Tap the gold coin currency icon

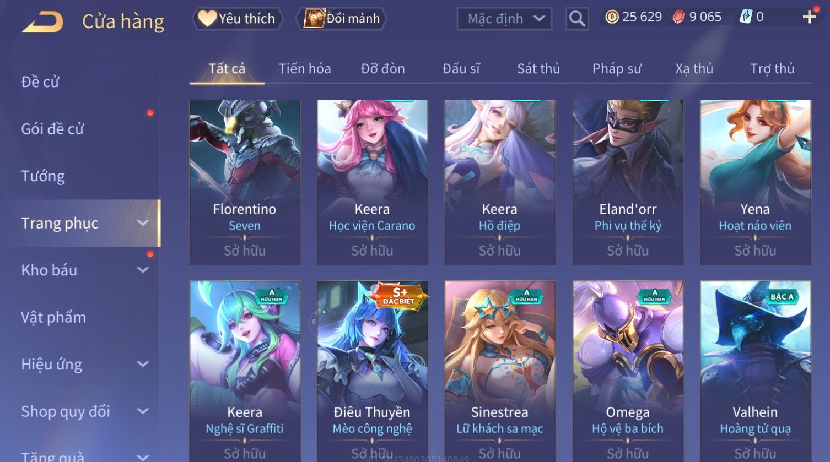click(x=612, y=17)
